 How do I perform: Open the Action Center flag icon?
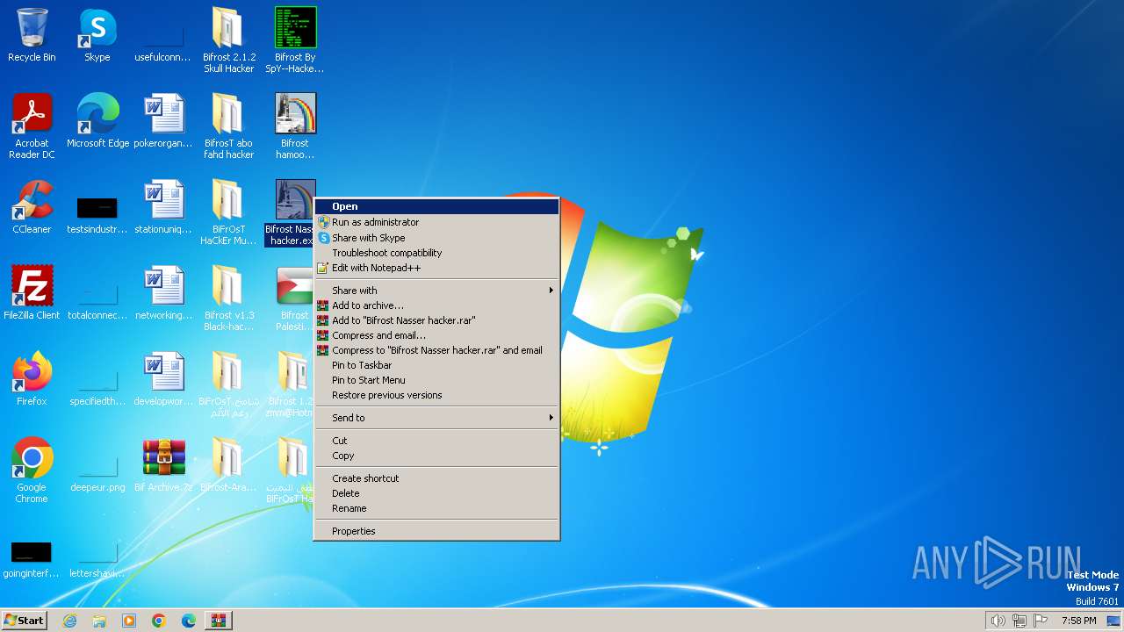point(1041,621)
